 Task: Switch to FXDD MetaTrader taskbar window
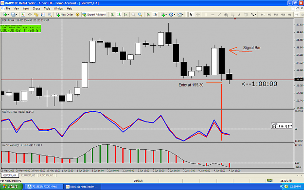(44, 187)
